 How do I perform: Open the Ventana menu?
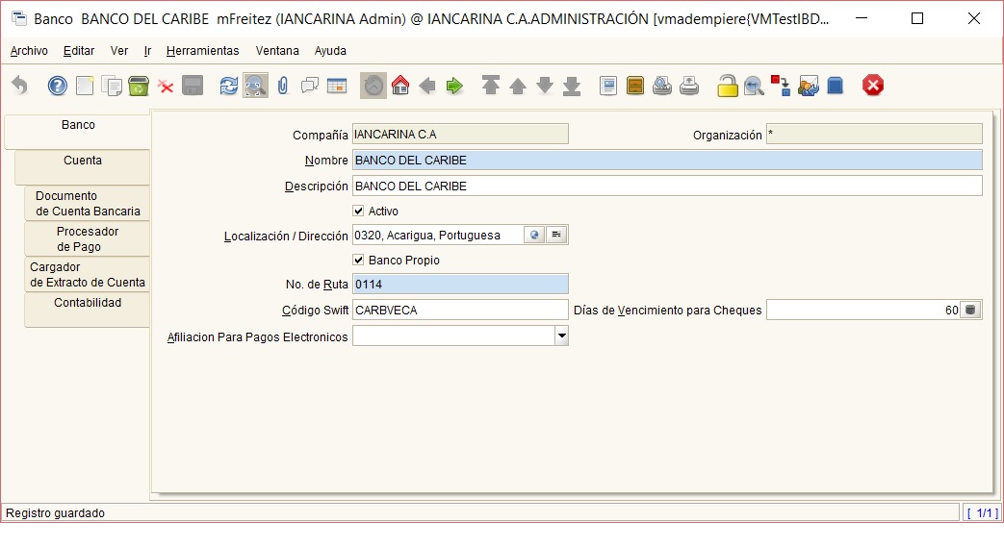pos(277,51)
